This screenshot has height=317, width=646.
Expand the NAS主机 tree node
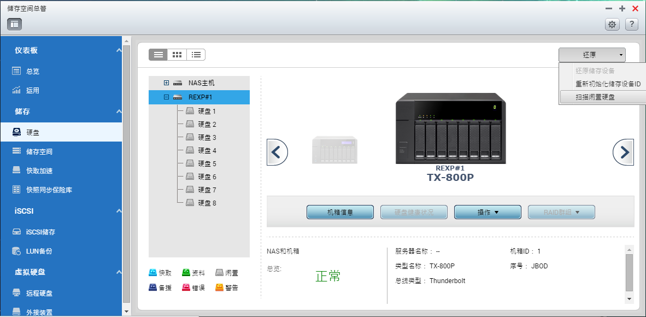(167, 83)
